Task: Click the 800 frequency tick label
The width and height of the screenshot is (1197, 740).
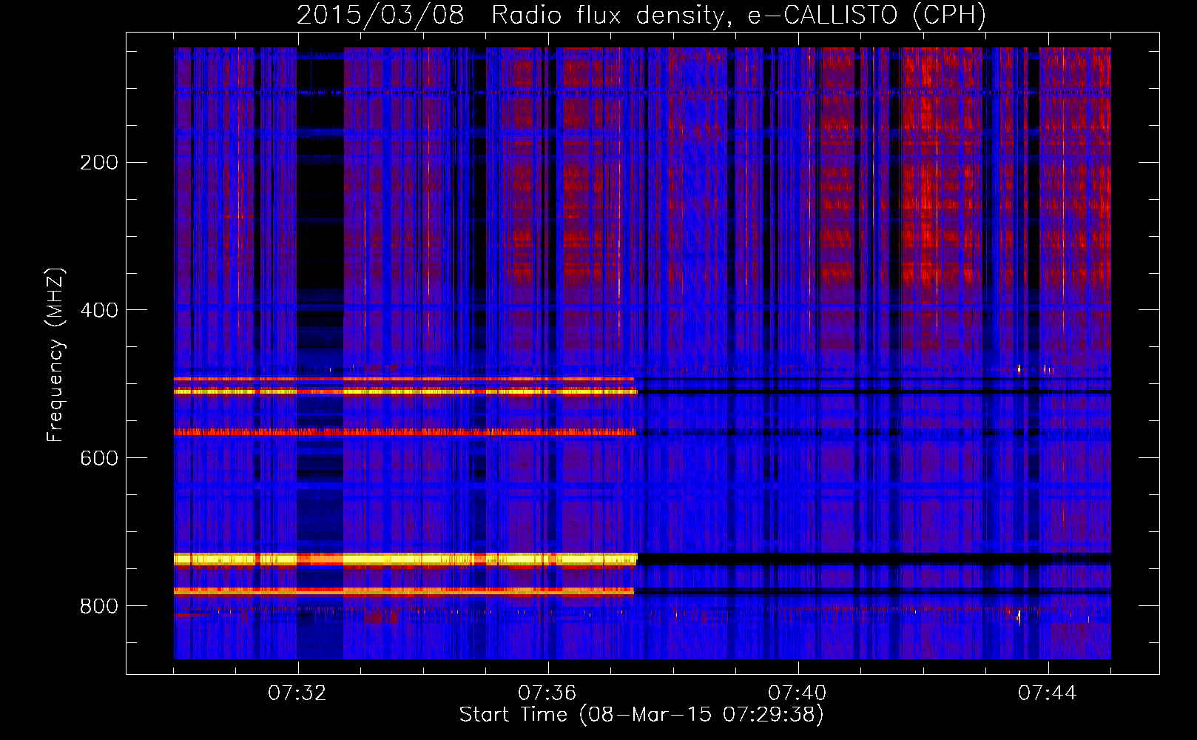Action: point(99,606)
